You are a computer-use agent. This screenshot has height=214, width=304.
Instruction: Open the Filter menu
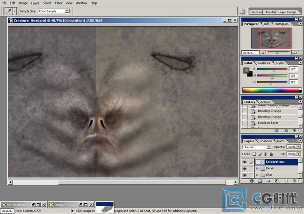point(58,3)
